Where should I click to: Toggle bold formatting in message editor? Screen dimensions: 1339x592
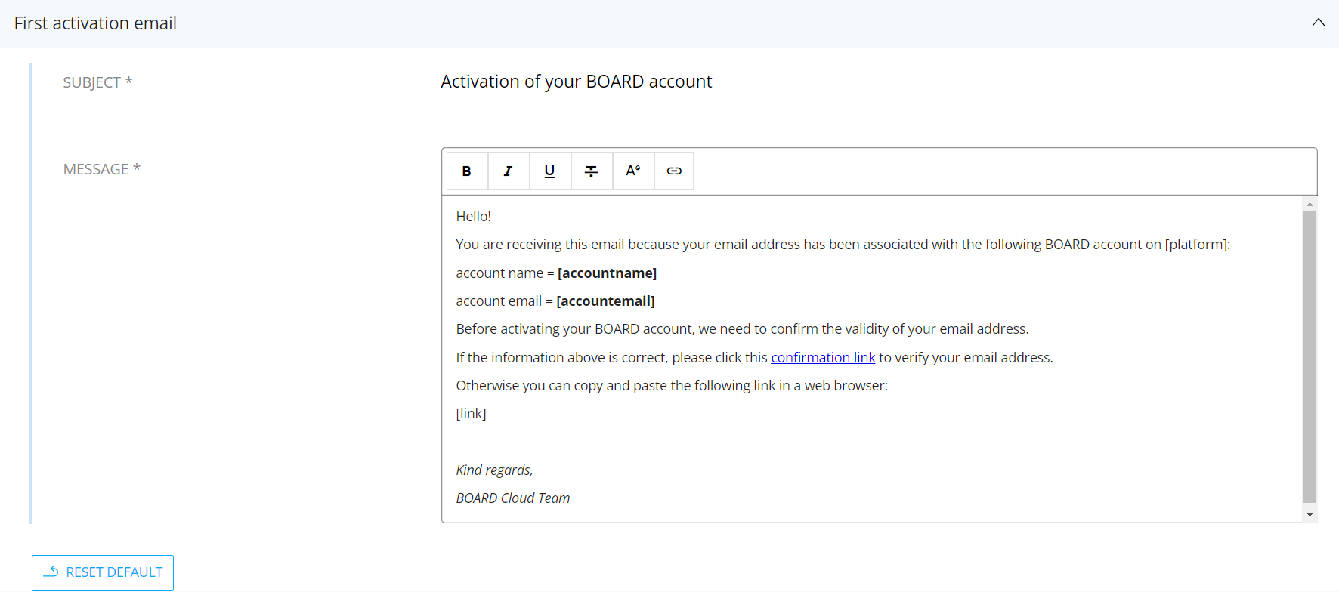point(467,171)
